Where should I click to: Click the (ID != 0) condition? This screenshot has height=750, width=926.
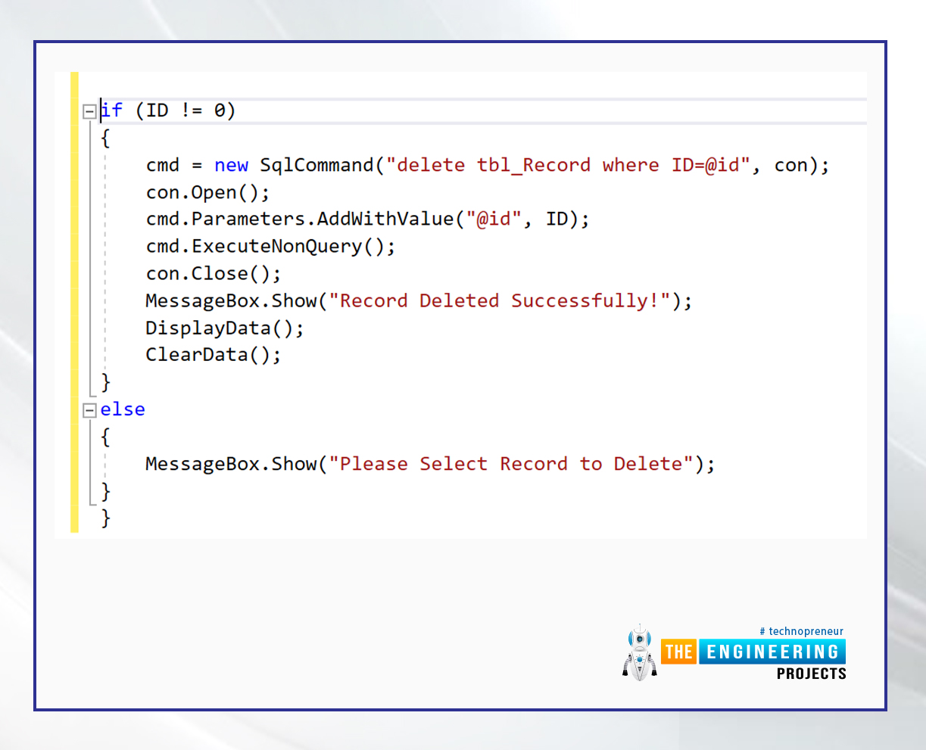(x=186, y=110)
